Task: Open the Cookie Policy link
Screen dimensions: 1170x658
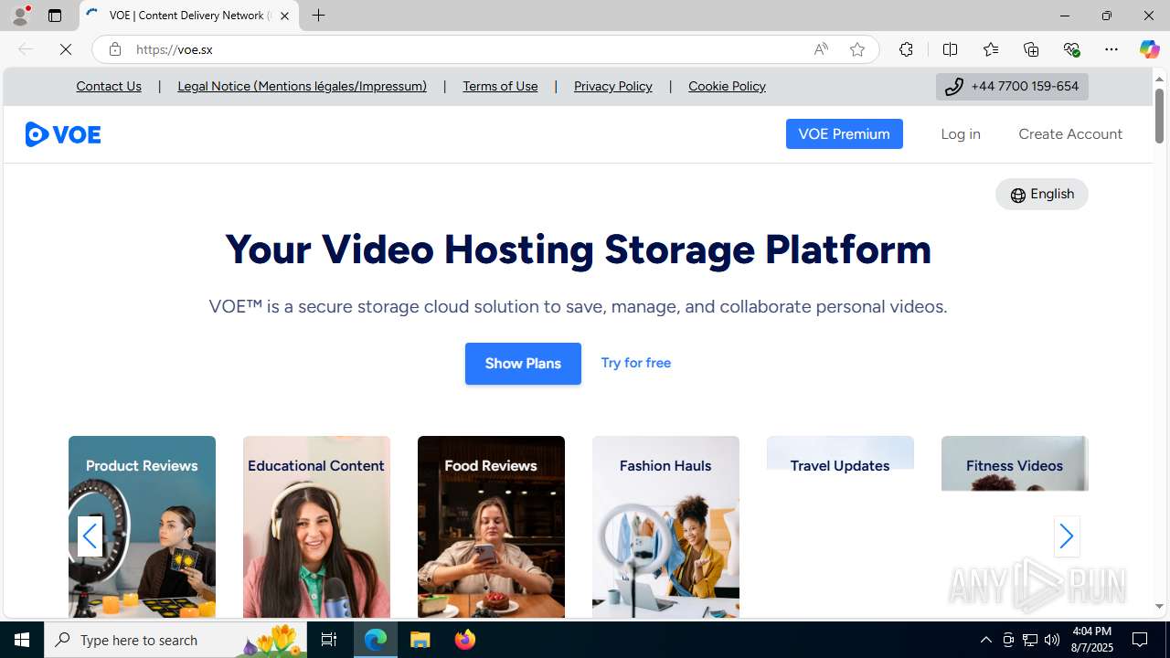Action: point(727,86)
